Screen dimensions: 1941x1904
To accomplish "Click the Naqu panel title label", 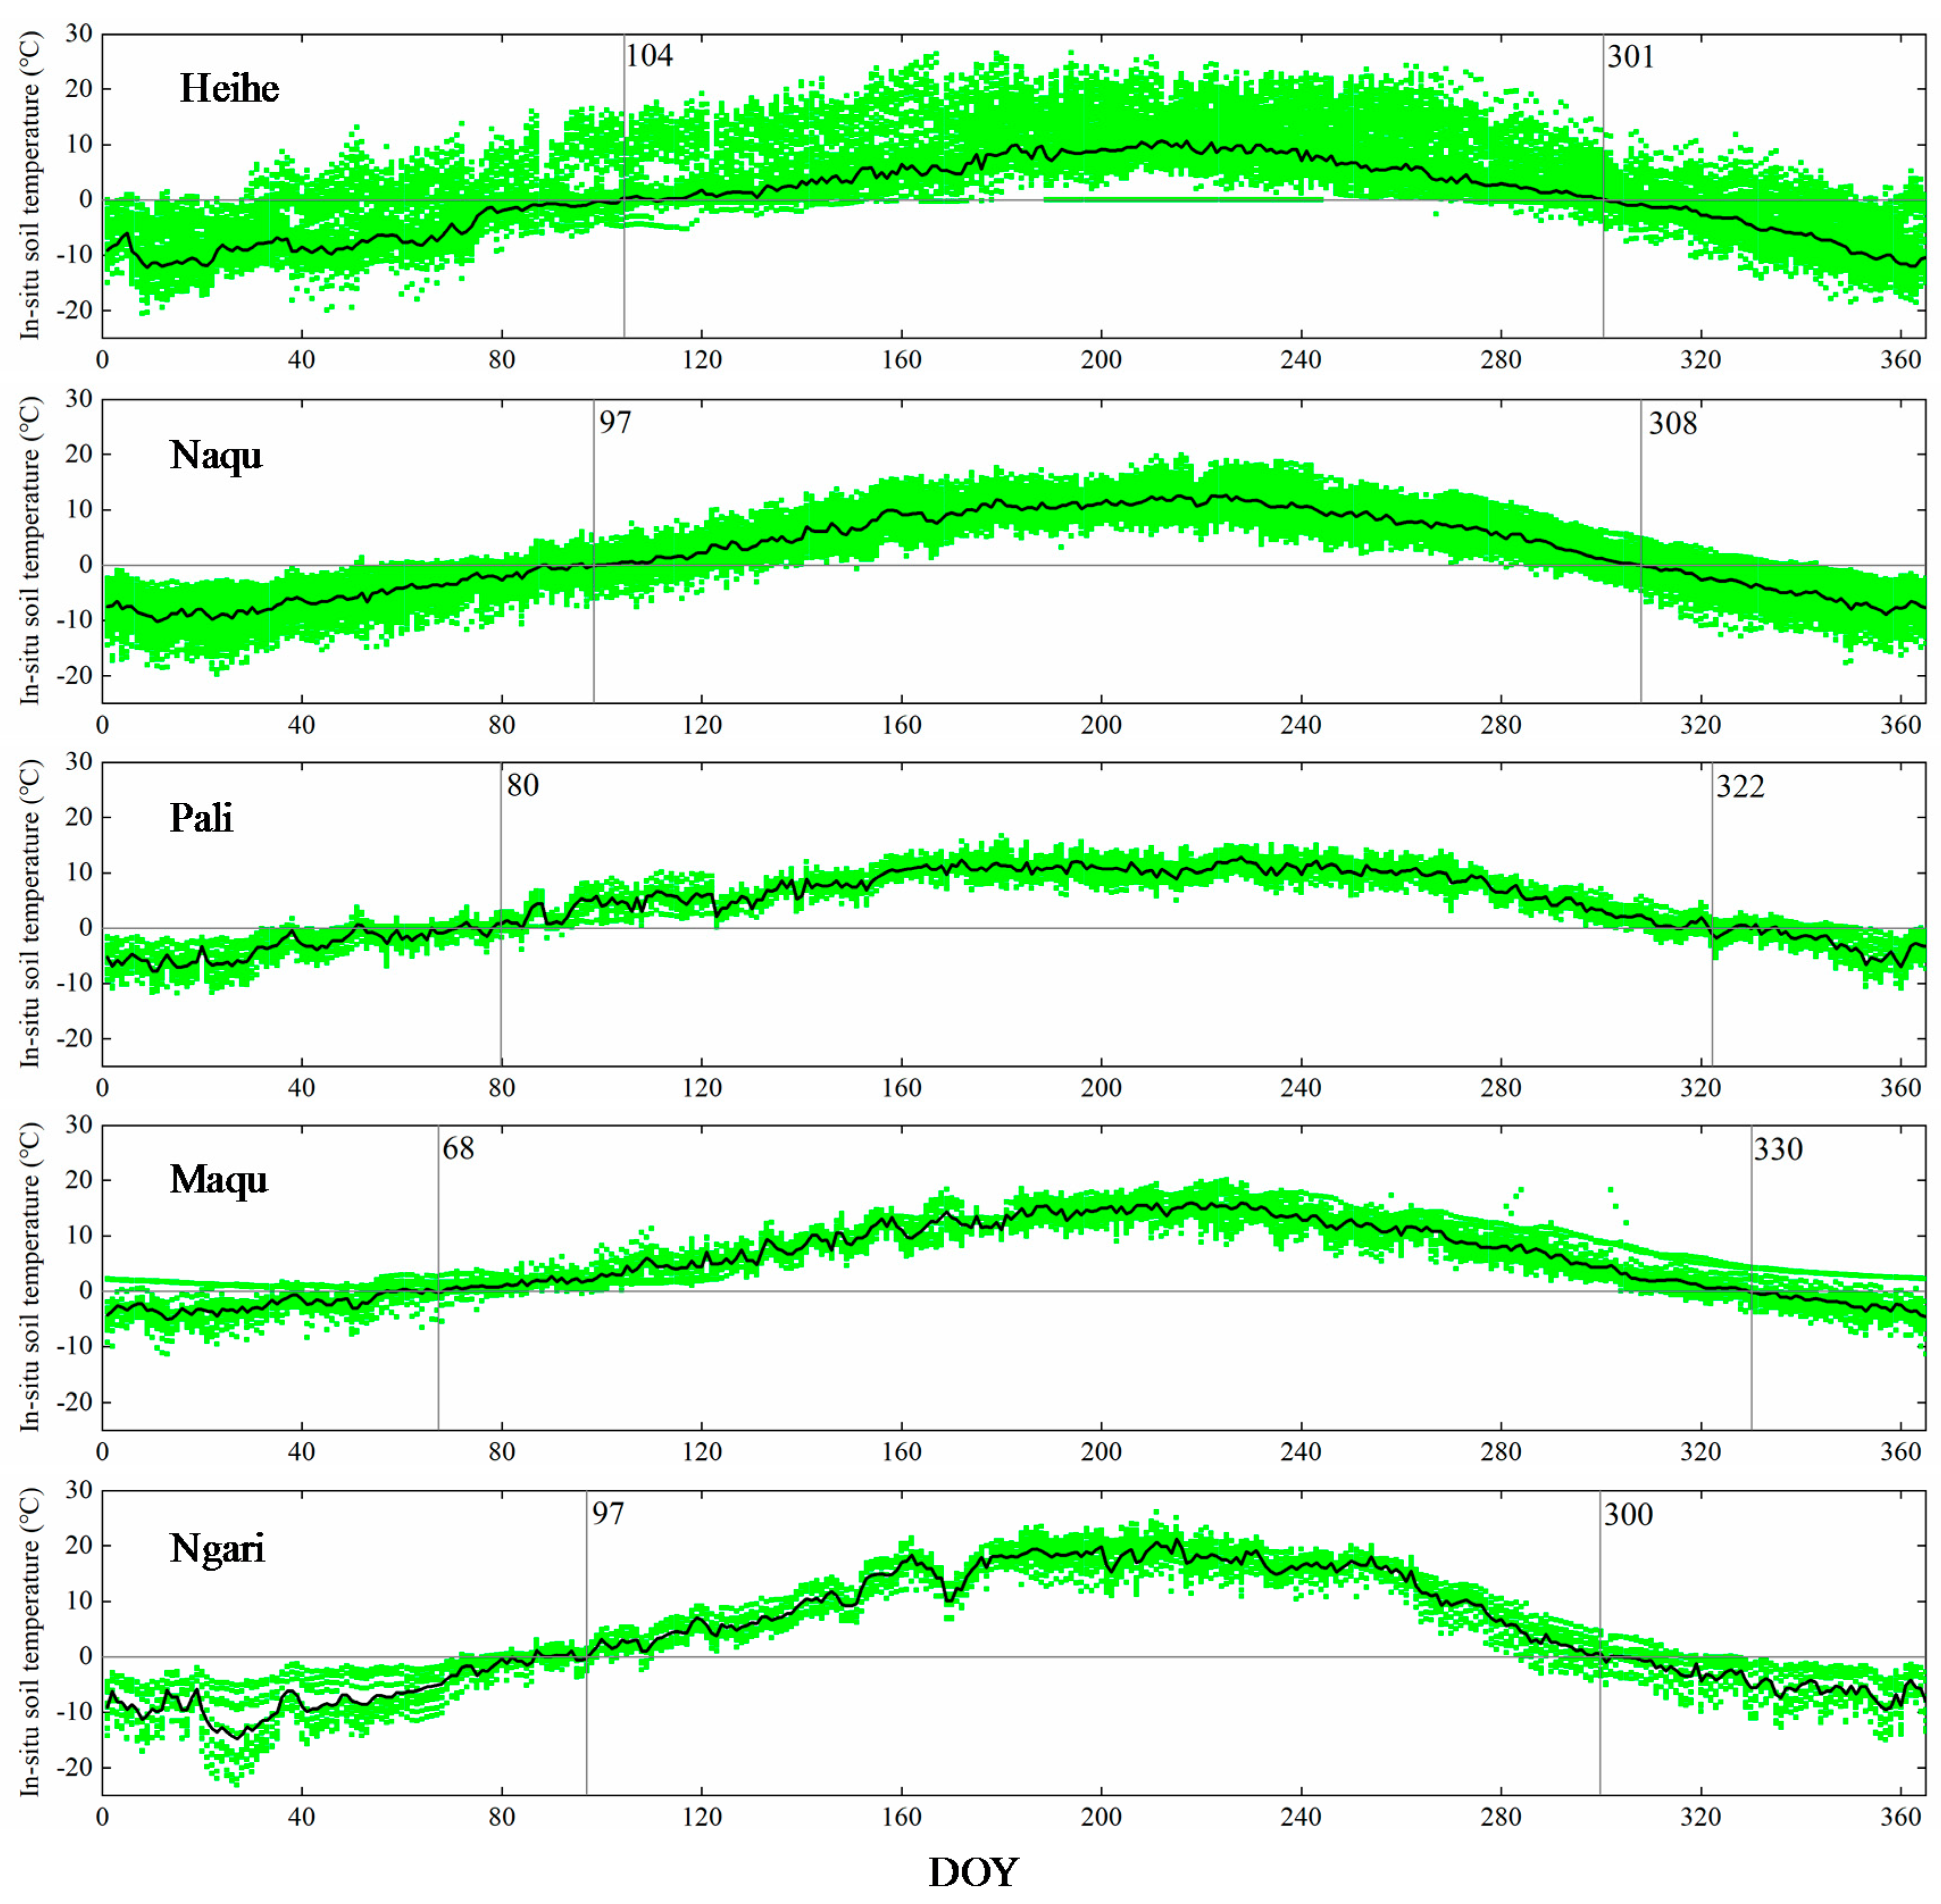I will coord(216,455).
